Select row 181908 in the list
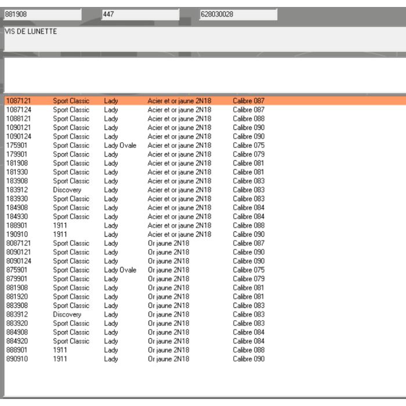Screen dimensions: 406x406 [x=205, y=163]
